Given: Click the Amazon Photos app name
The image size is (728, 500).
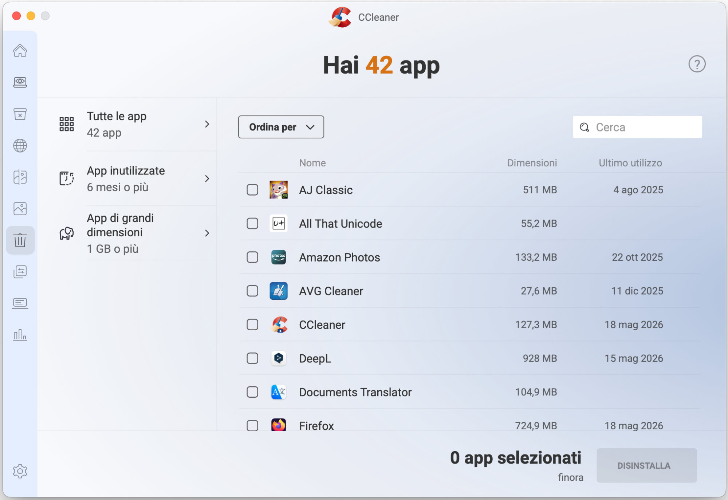Looking at the screenshot, I should pos(339,257).
